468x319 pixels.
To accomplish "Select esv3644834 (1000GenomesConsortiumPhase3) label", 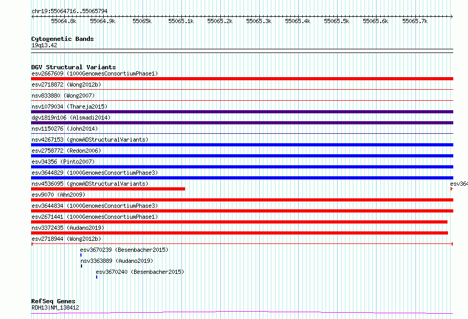I will (95, 206).
